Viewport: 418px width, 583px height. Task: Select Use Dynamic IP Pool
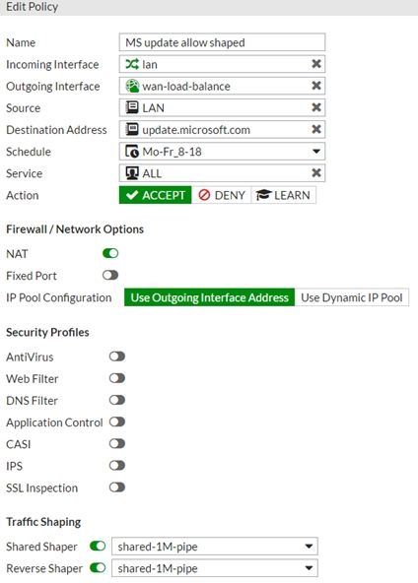click(x=352, y=297)
